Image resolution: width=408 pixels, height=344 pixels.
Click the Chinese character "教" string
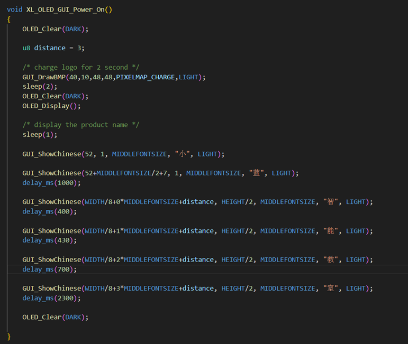coord(331,259)
